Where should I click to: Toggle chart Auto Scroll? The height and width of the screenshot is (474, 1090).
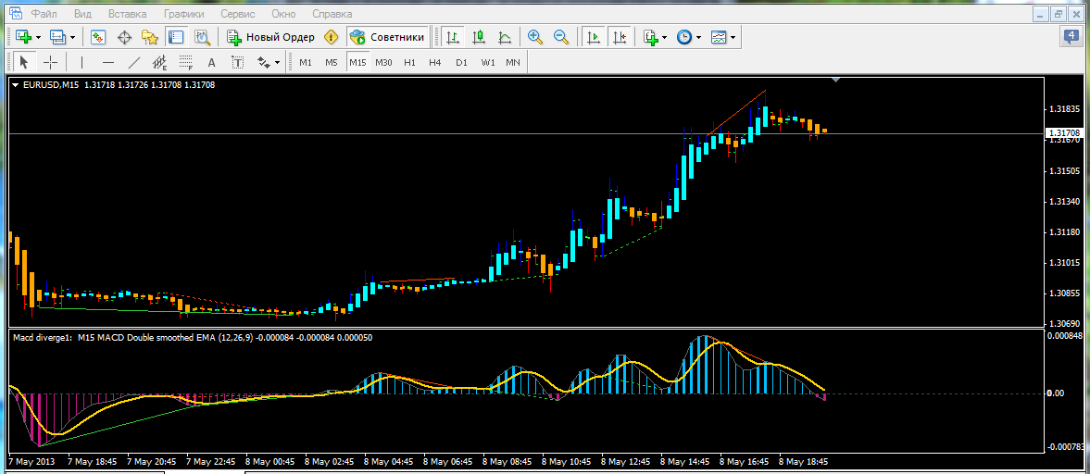pos(594,37)
